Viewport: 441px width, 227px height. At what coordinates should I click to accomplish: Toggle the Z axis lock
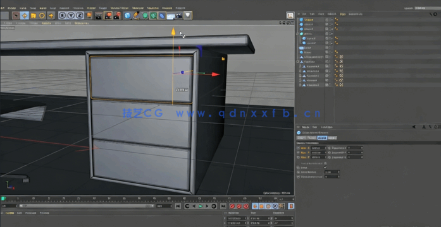[80, 16]
